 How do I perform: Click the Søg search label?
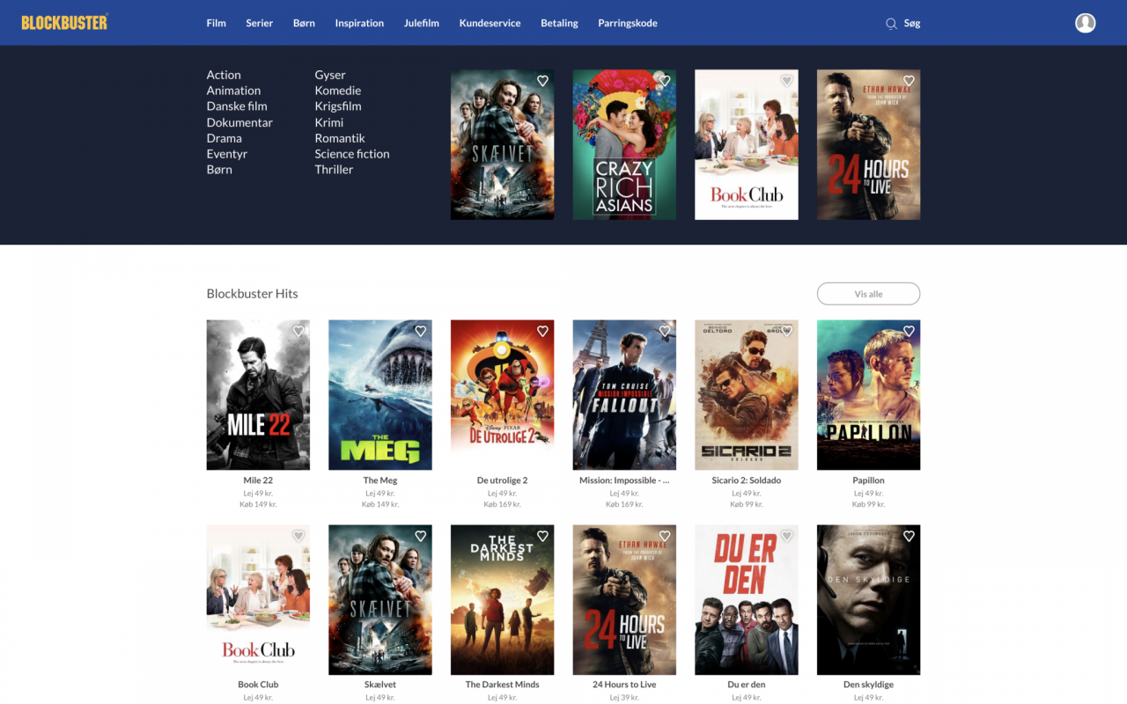click(x=912, y=24)
